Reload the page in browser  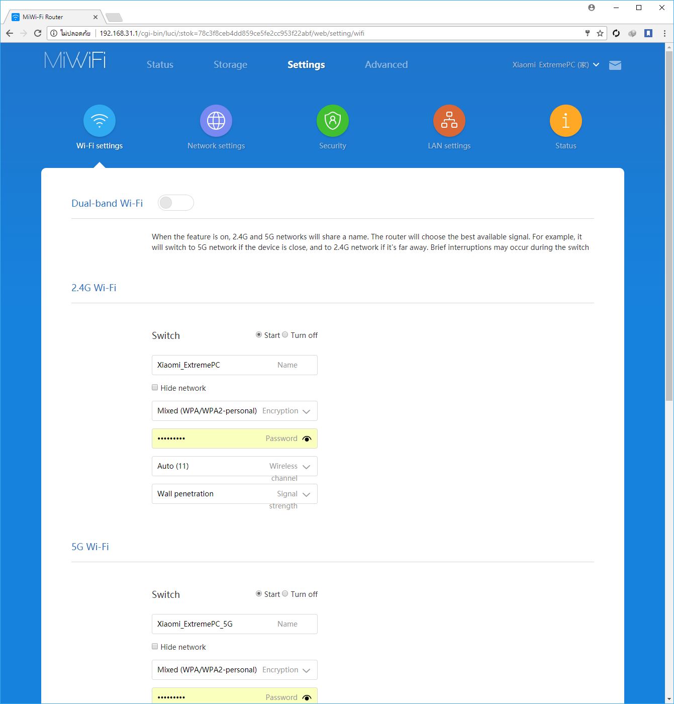[38, 33]
